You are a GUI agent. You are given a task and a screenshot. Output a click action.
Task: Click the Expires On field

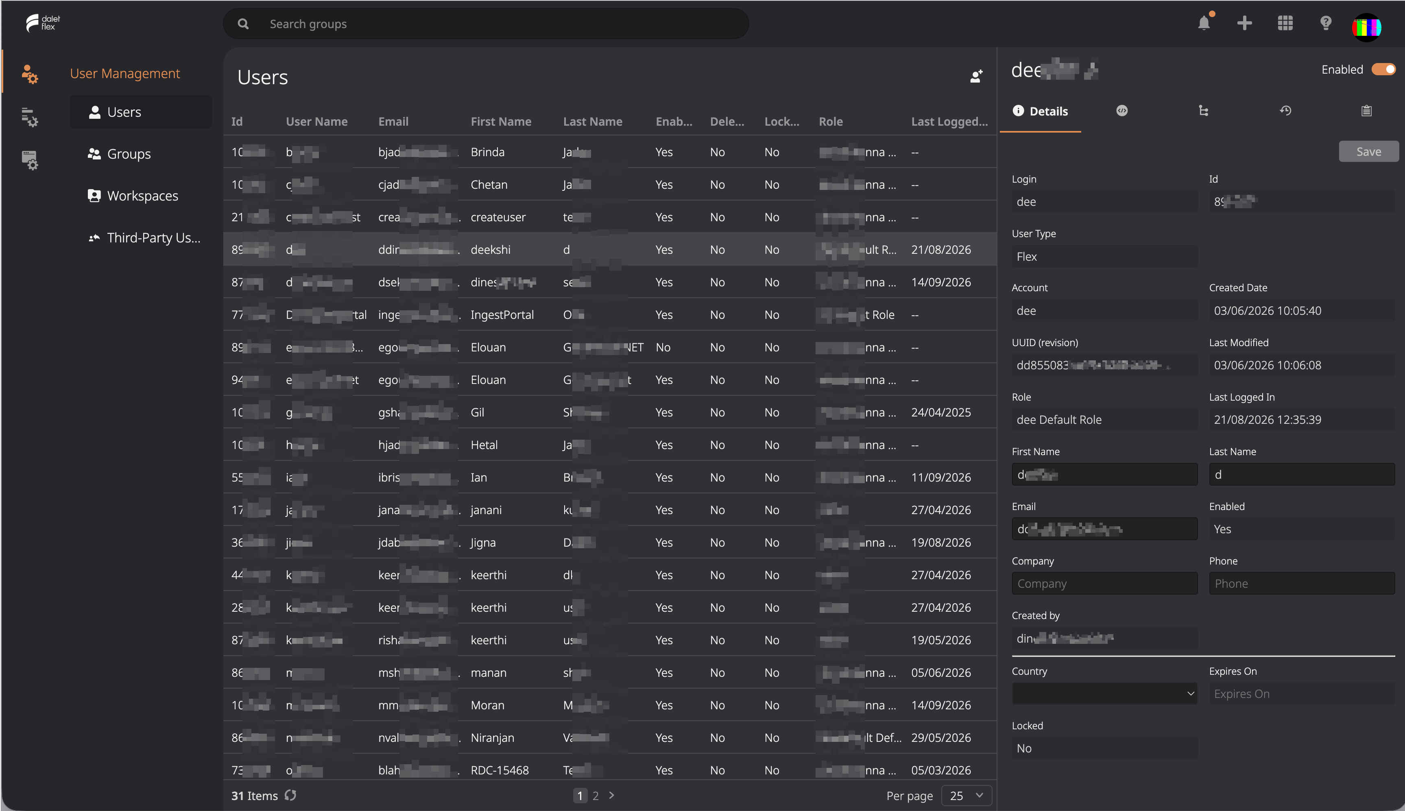pos(1301,693)
